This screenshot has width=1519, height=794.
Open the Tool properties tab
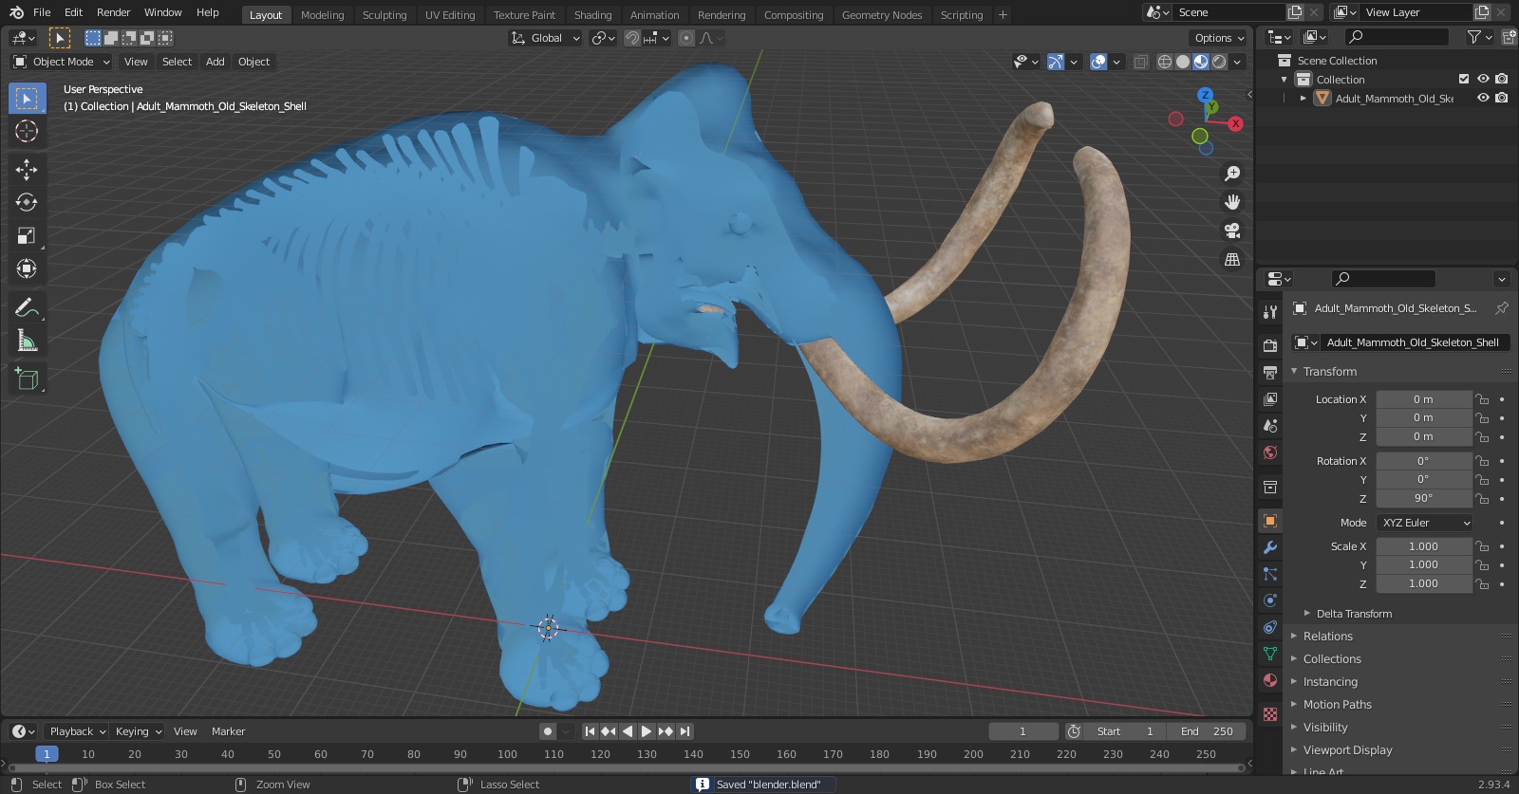(x=1270, y=312)
